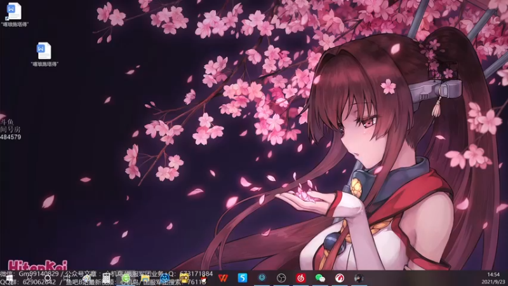Launch WPS Office red W icon

point(223,278)
